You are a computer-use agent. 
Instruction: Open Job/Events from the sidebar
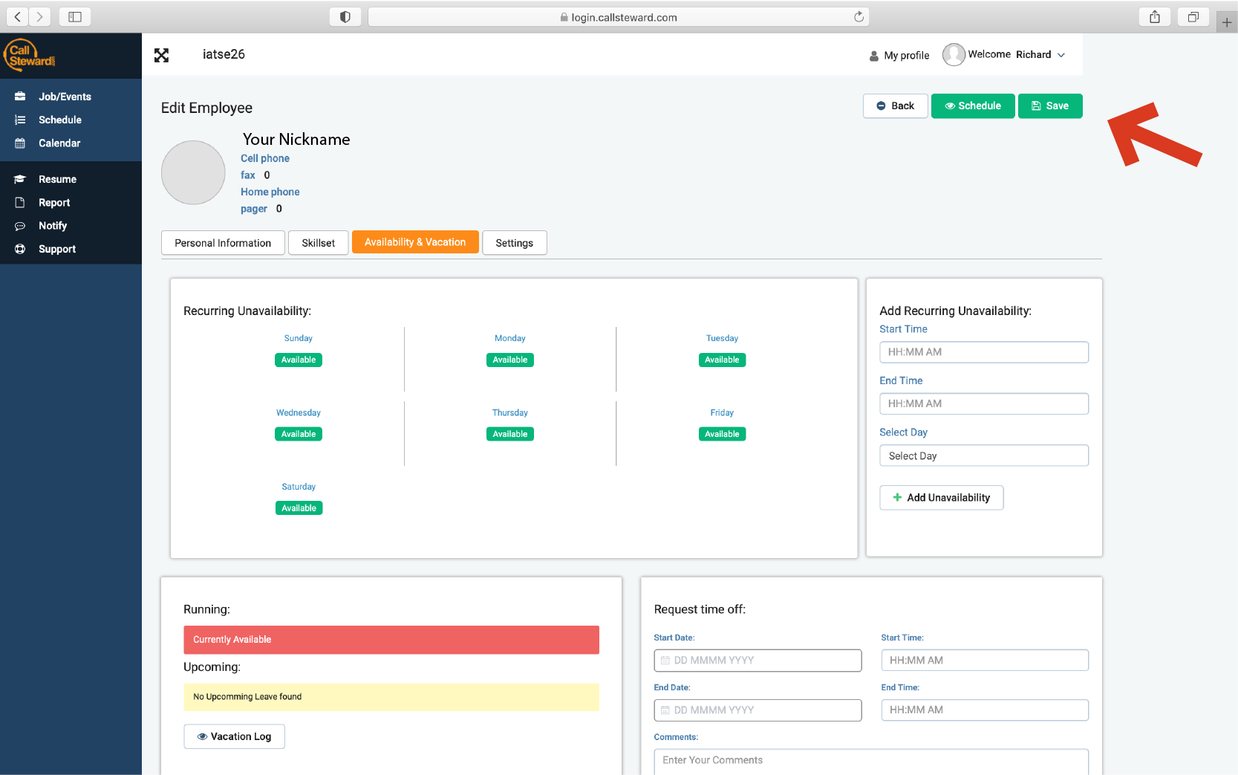point(65,97)
